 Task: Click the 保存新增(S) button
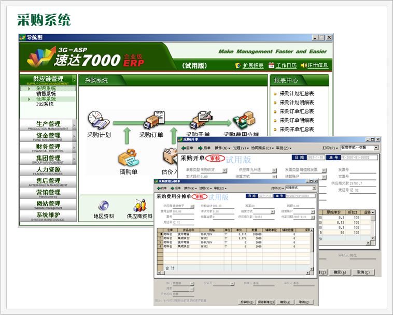click(266, 302)
